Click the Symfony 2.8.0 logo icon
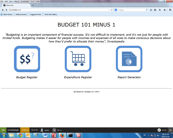173x138 pixels. click(159, 130)
